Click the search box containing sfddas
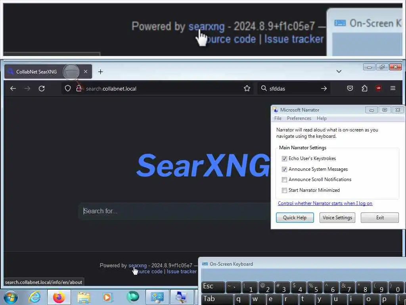This screenshot has height=305, width=406. pos(294,89)
